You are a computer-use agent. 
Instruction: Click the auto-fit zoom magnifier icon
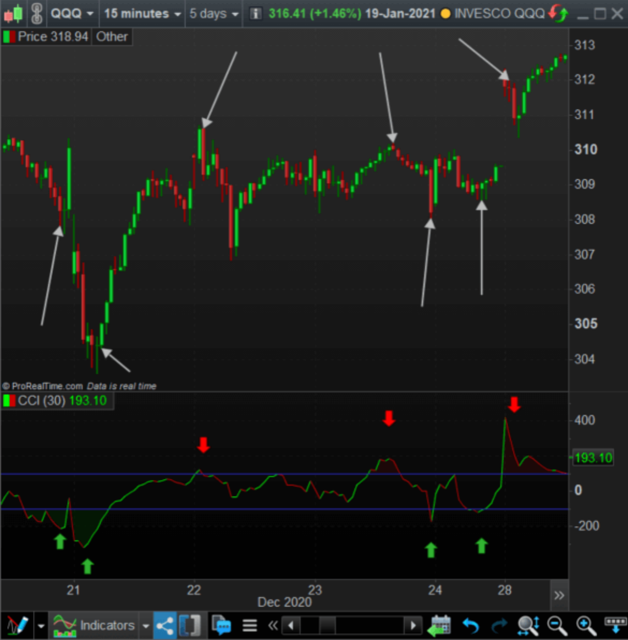click(528, 625)
